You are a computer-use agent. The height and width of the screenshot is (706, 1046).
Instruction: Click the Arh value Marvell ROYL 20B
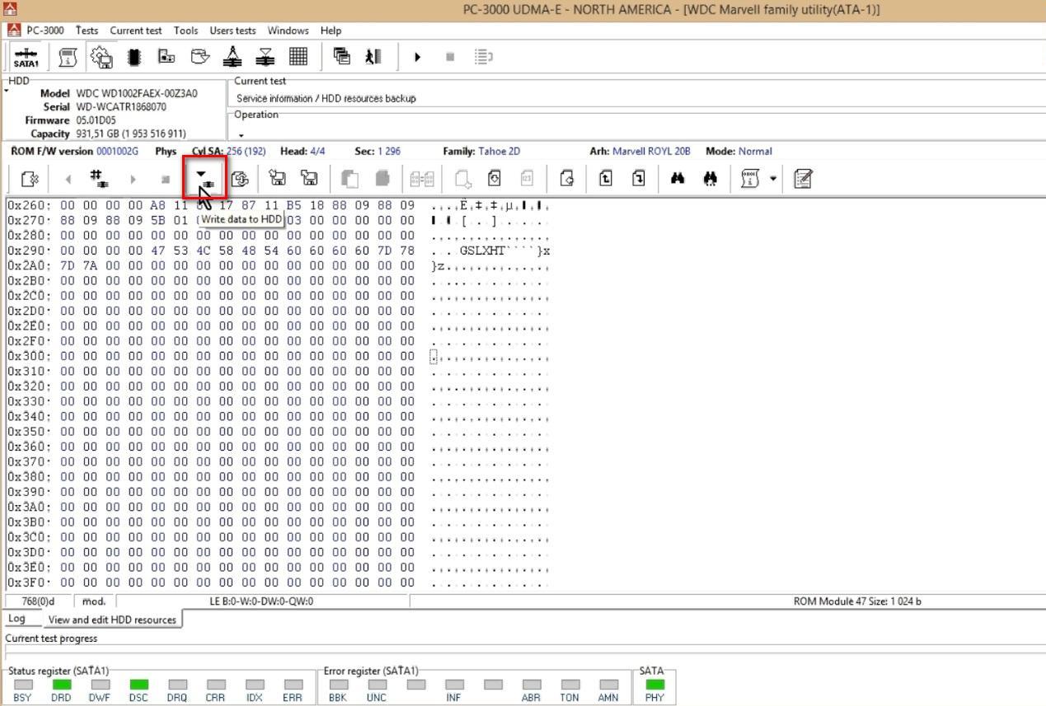point(651,151)
